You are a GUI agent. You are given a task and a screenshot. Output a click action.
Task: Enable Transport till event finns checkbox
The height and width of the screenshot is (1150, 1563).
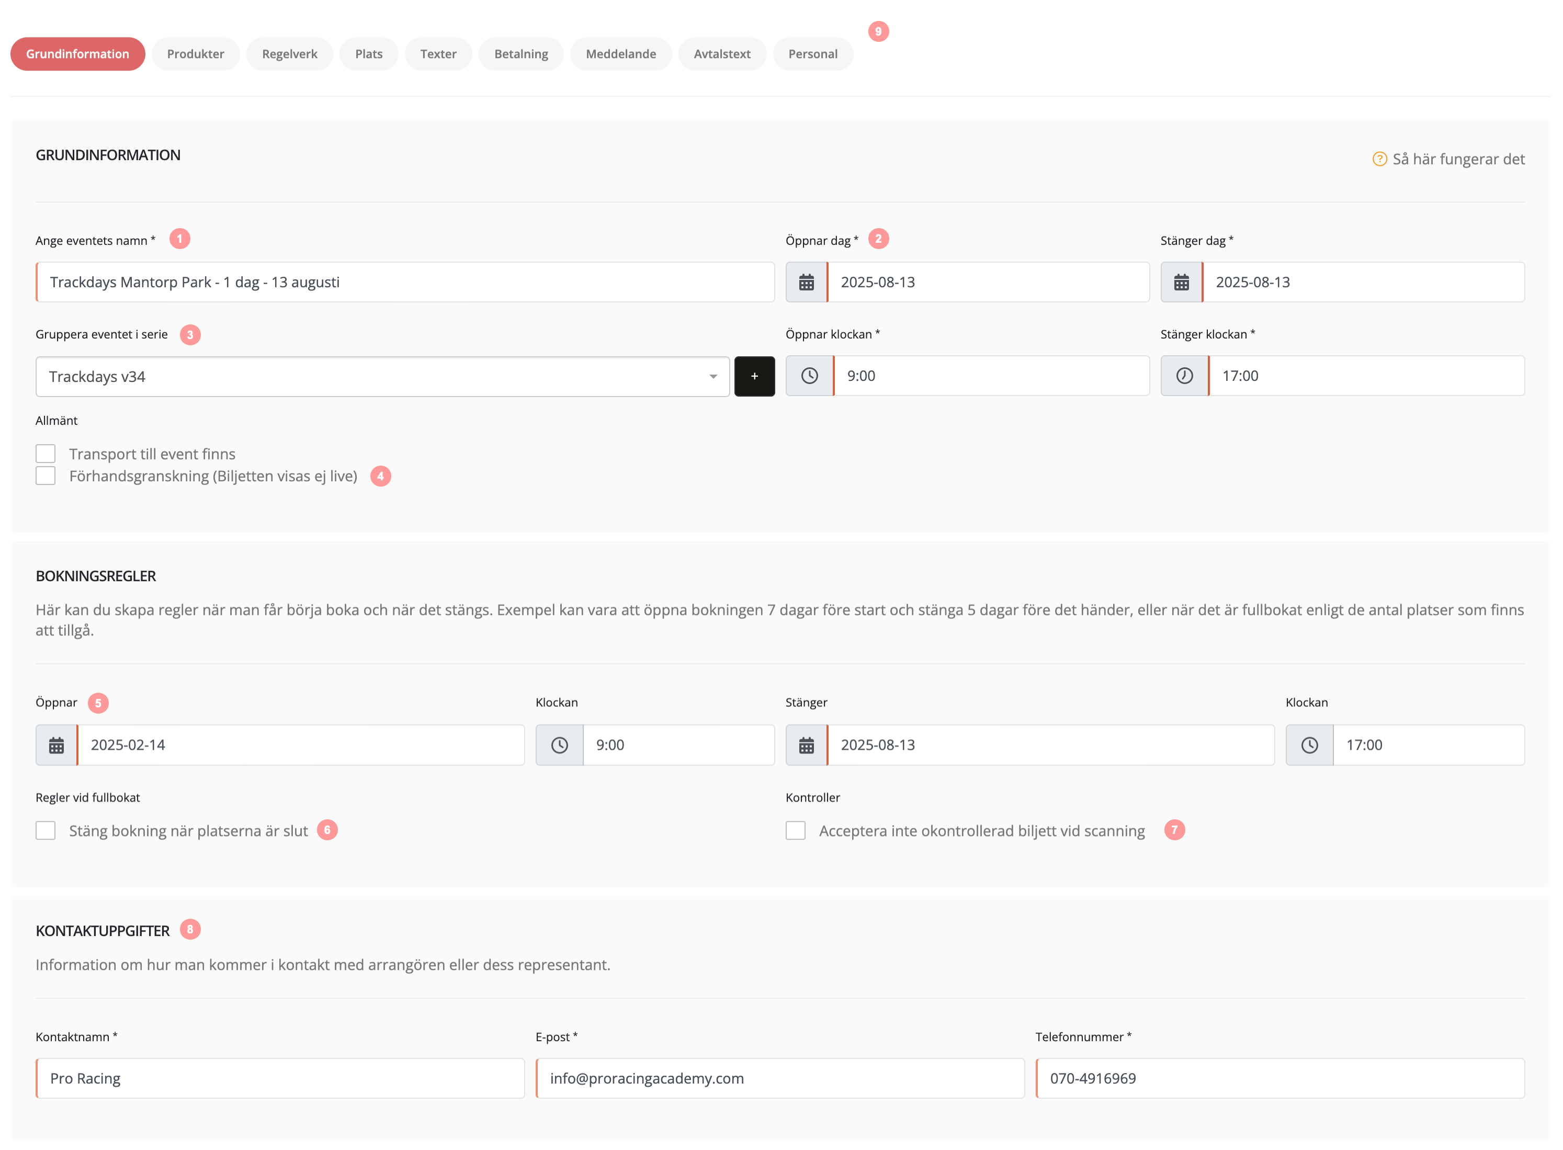coord(45,454)
